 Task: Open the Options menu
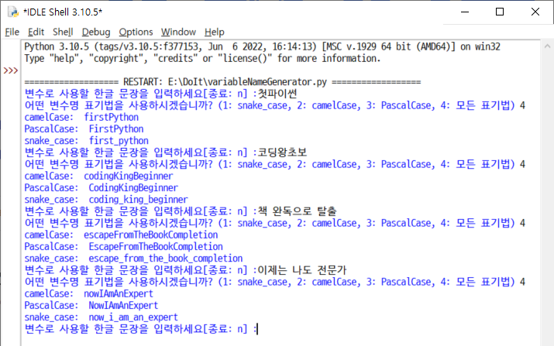(136, 33)
